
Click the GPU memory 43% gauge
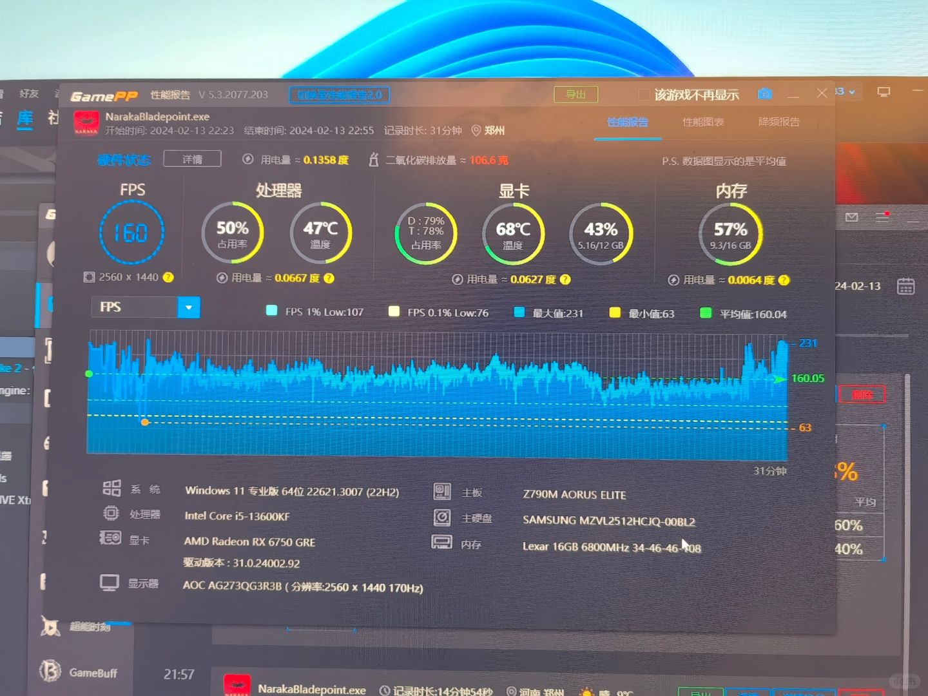(x=601, y=234)
